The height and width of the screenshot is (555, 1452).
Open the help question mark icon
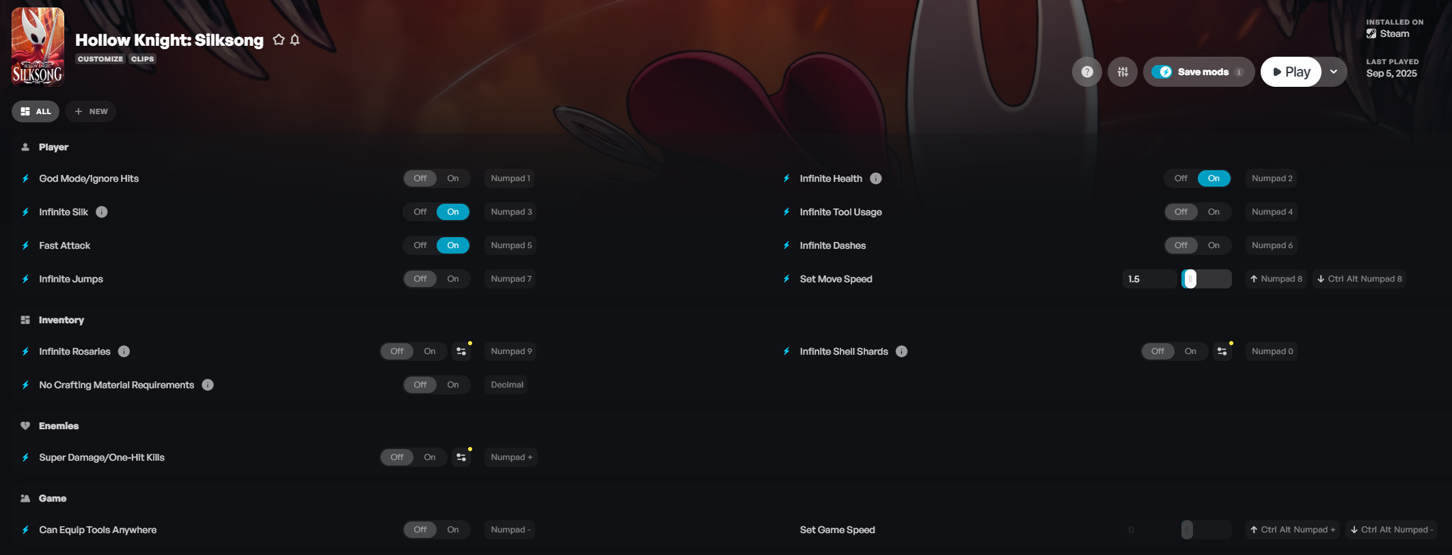(x=1087, y=72)
